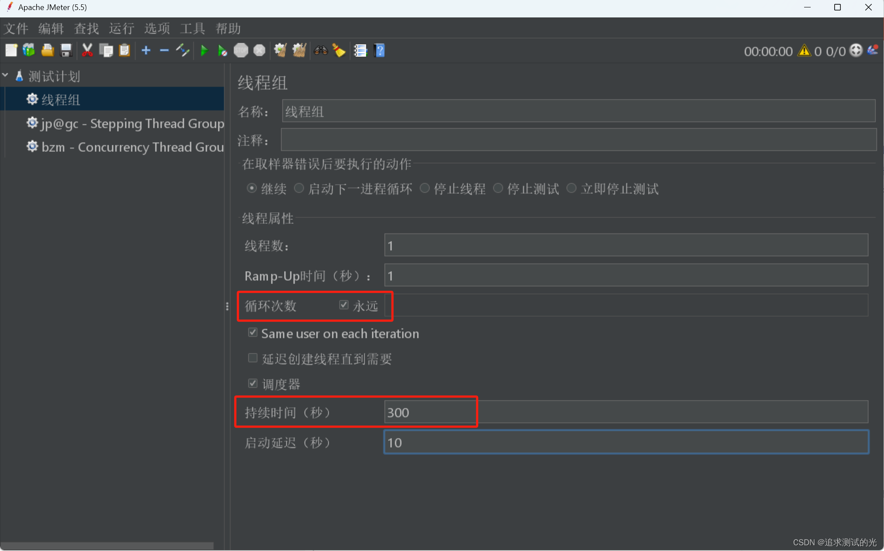Viewport: 884px width, 551px height.
Task: Open Search with binoculars icon
Action: (x=321, y=51)
